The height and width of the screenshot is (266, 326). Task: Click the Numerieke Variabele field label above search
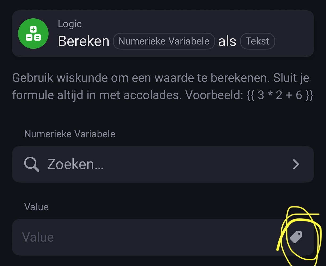70,134
